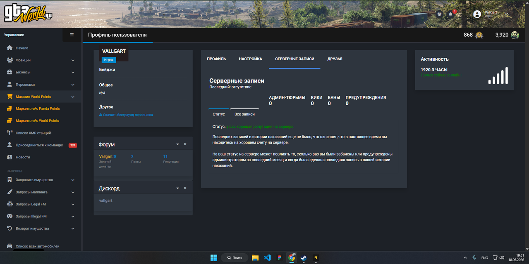Click Новости newspaper icon in sidebar

(10, 157)
